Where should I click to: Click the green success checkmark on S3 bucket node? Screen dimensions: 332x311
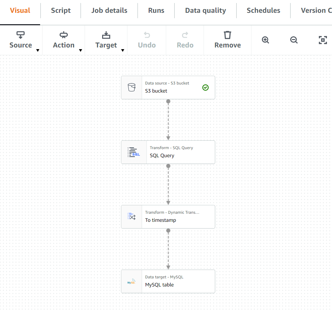(205, 88)
